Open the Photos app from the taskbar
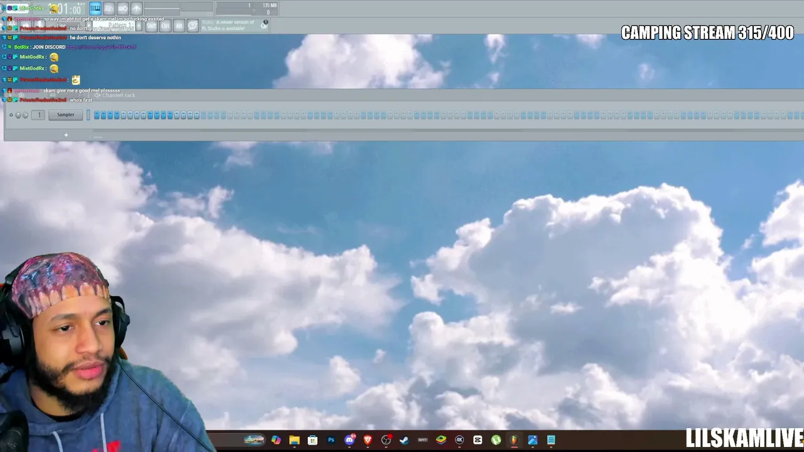 coord(533,440)
